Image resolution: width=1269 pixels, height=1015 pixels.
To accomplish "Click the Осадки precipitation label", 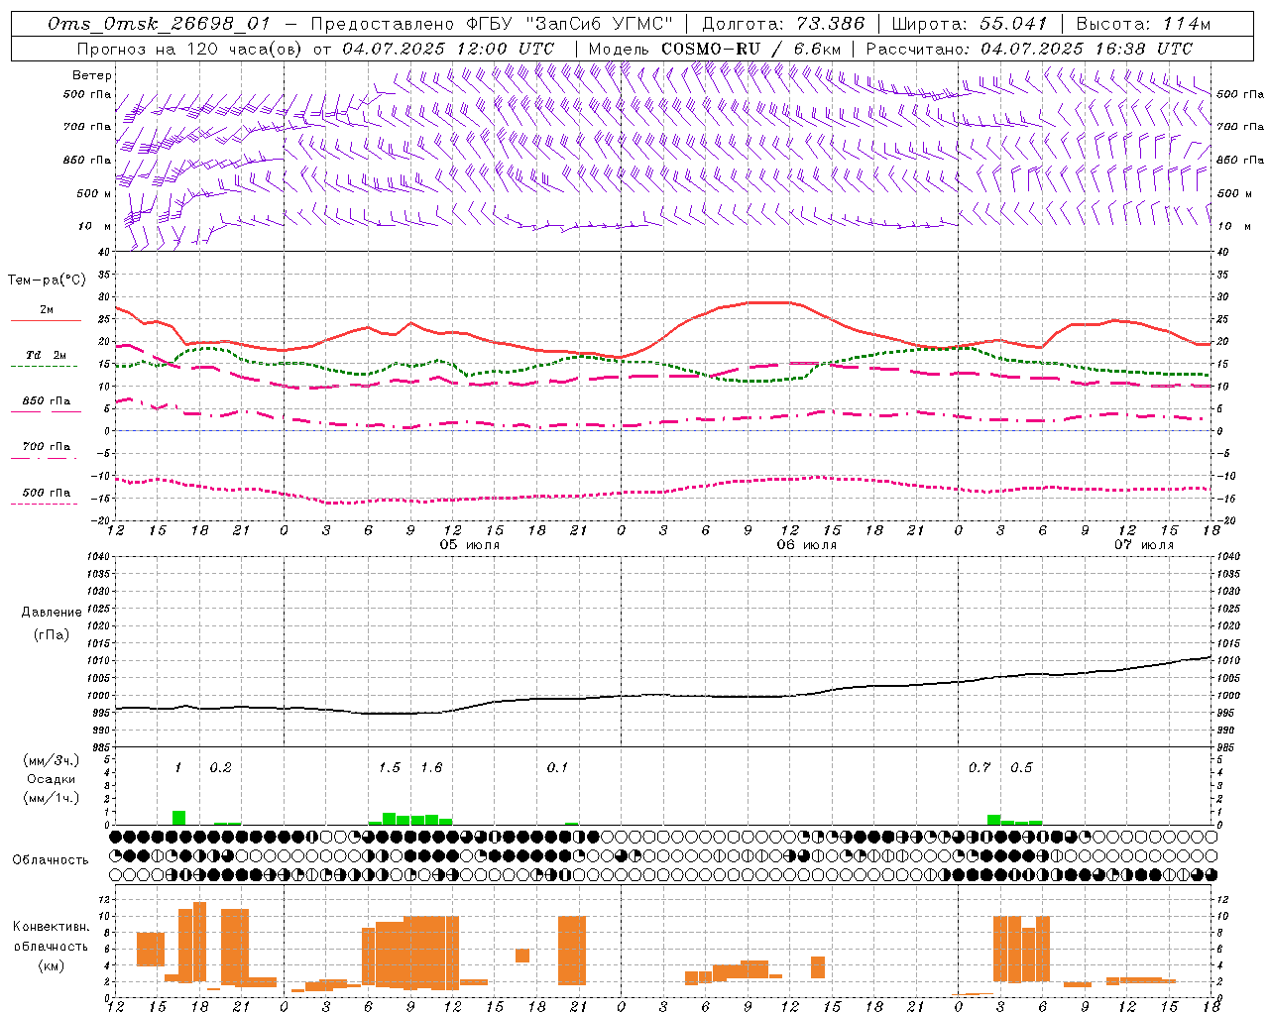I will pyautogui.click(x=52, y=779).
